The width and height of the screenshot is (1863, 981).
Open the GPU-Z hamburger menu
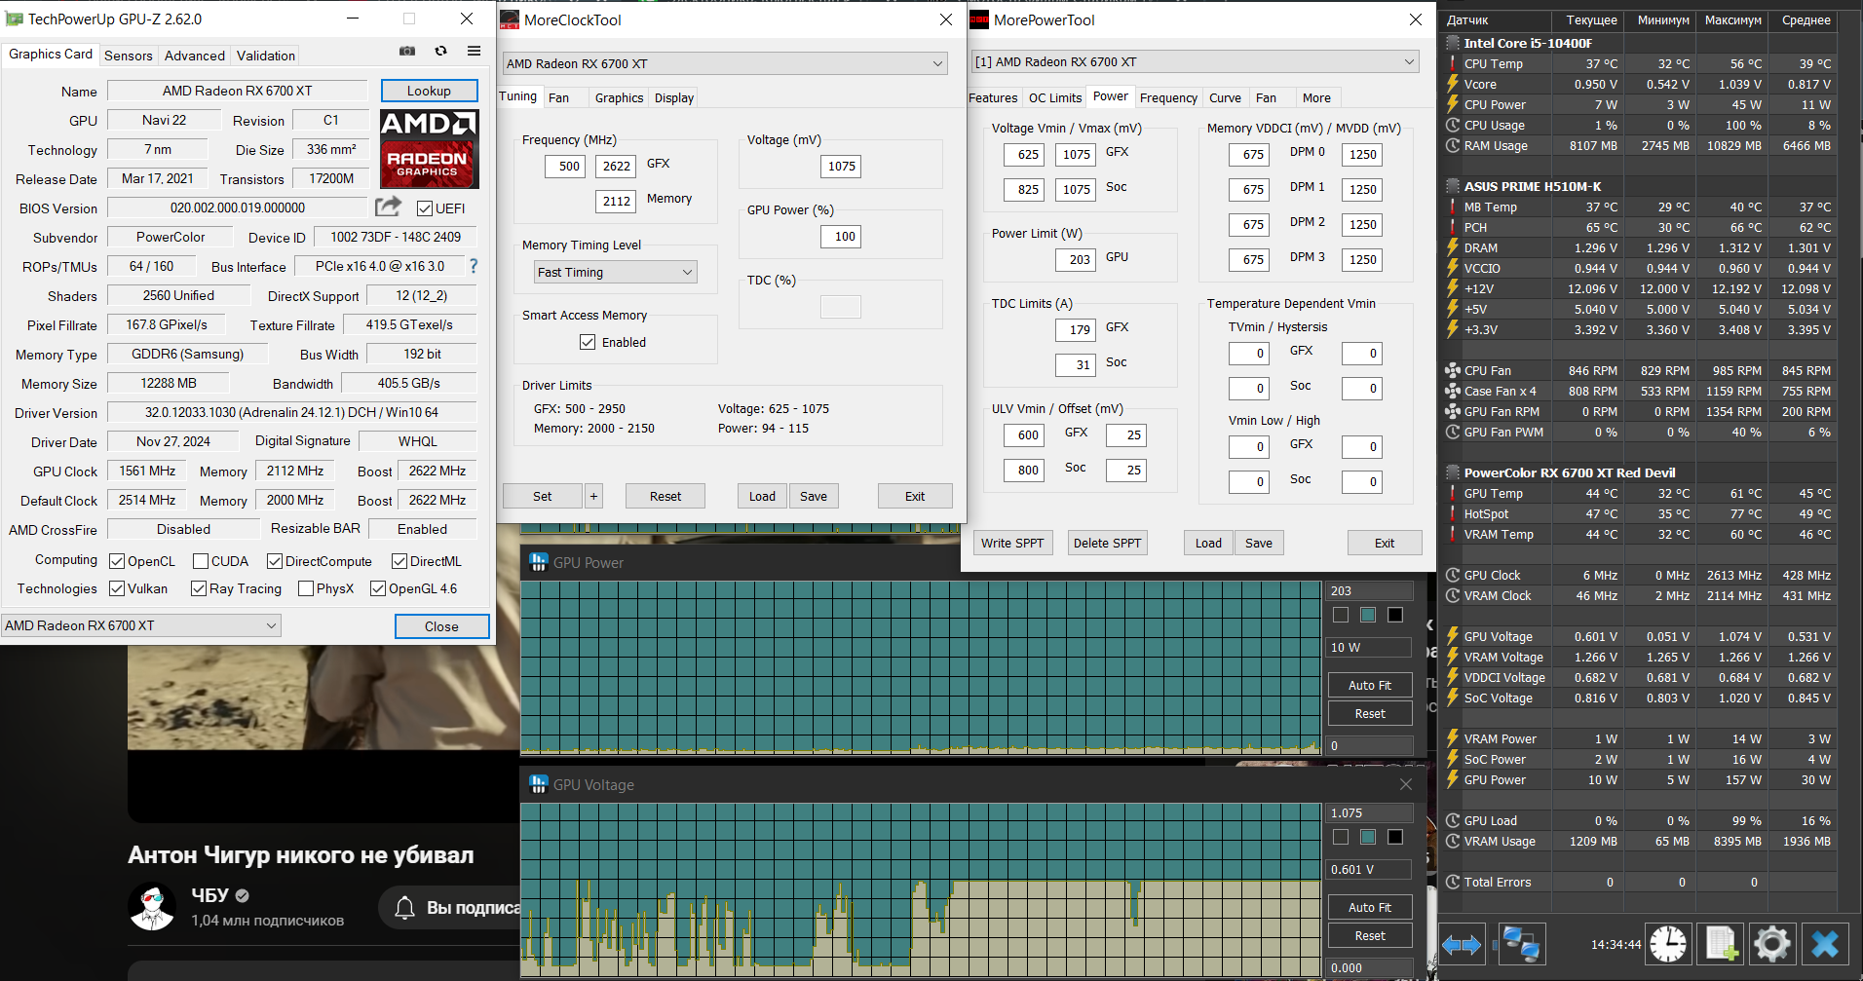(x=474, y=51)
